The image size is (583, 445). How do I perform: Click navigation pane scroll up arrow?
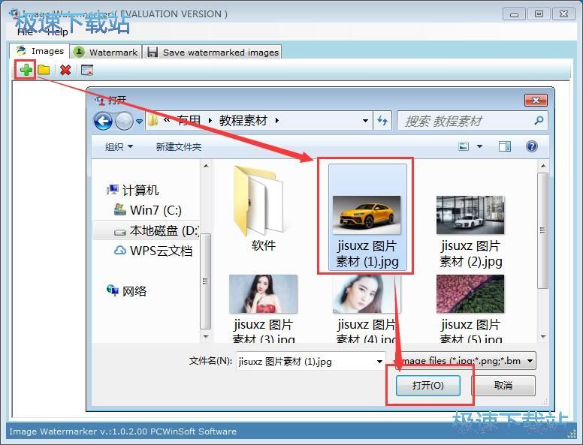[206, 166]
